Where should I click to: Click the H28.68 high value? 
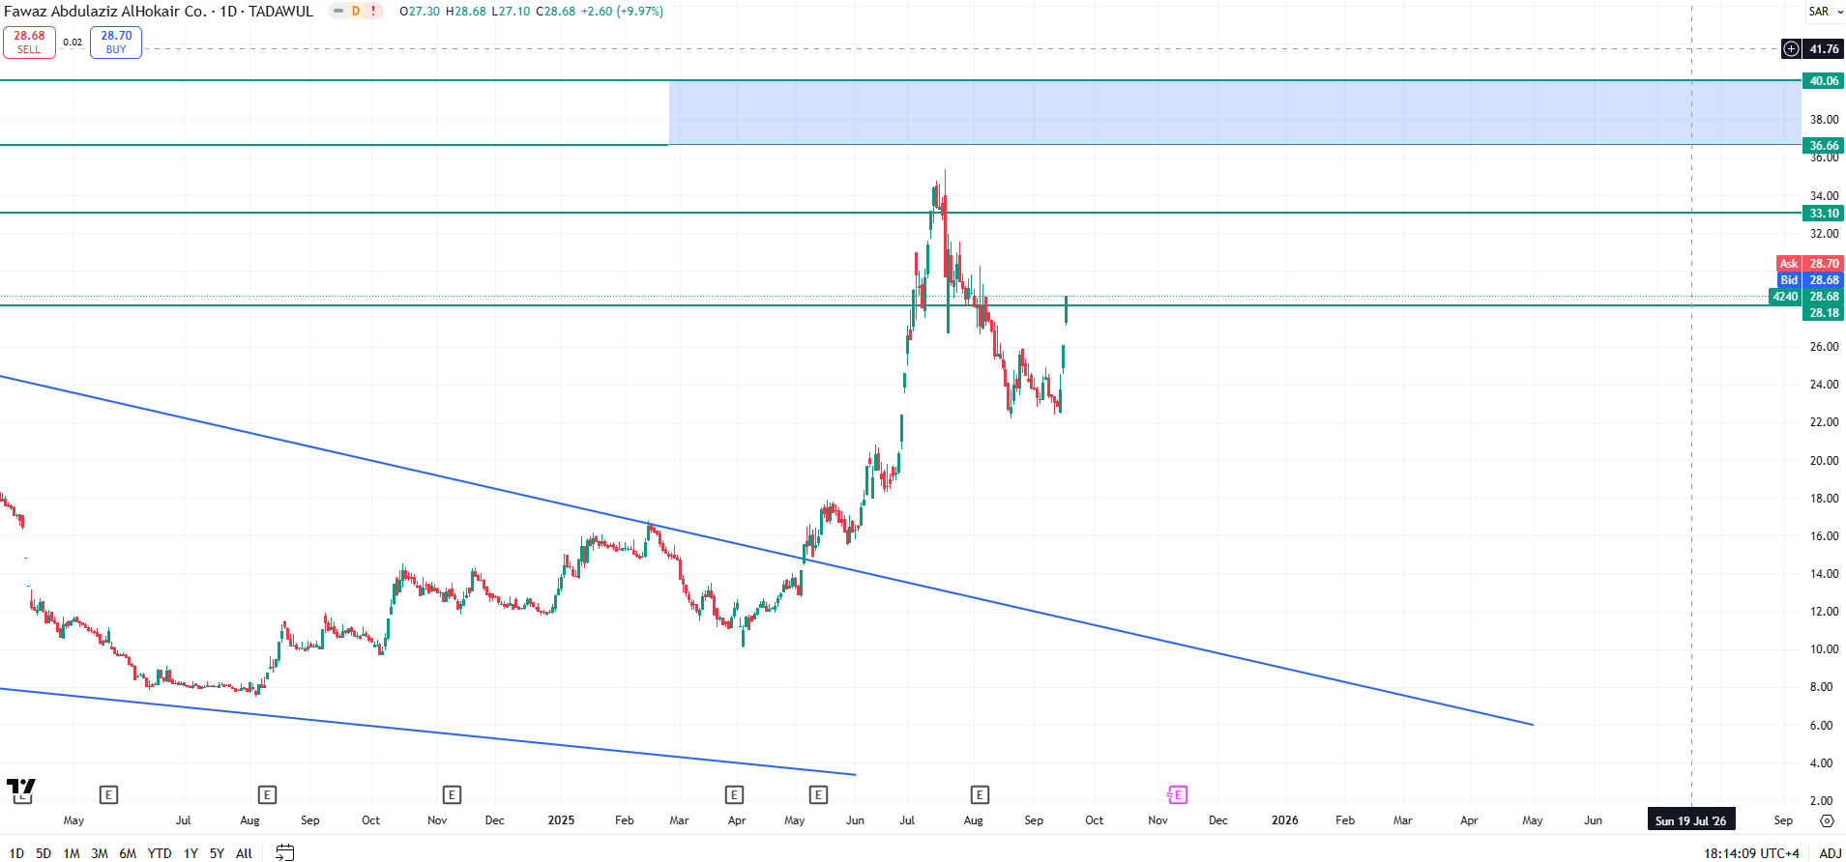click(x=466, y=12)
